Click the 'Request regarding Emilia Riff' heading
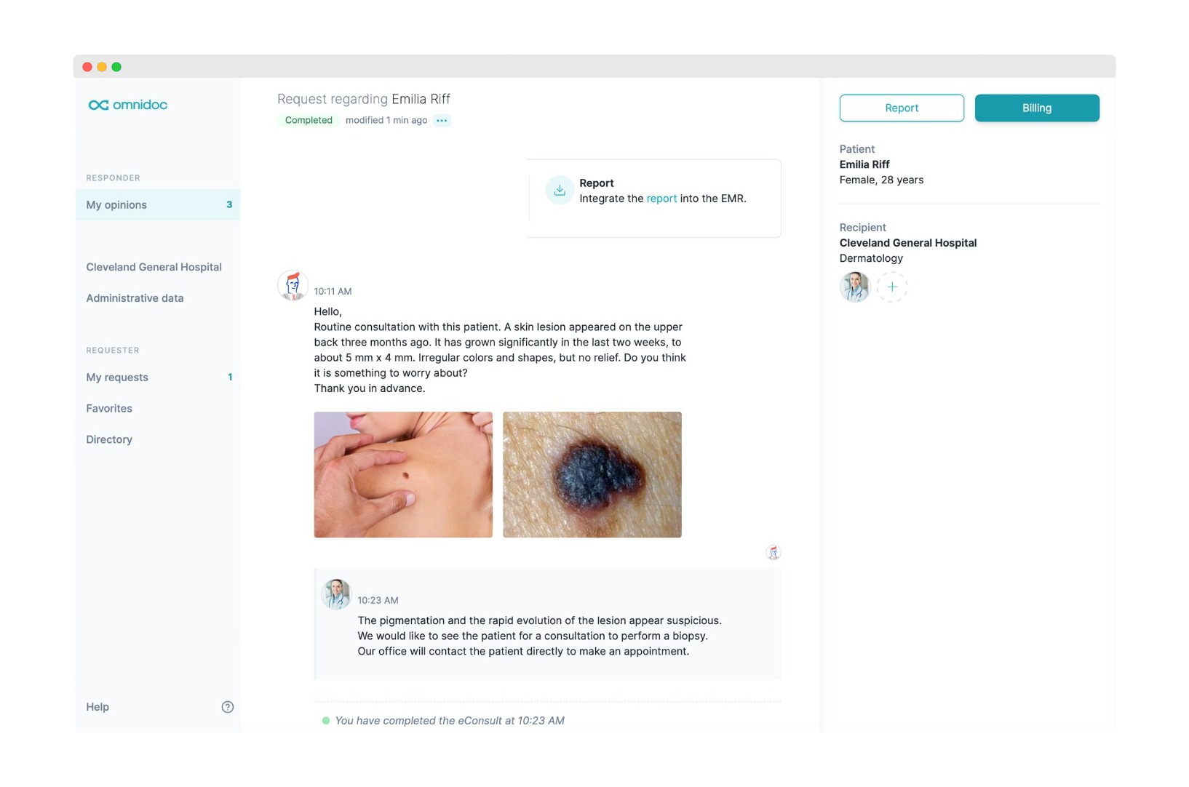Viewport: 1189px width, 787px height. pyautogui.click(x=364, y=99)
